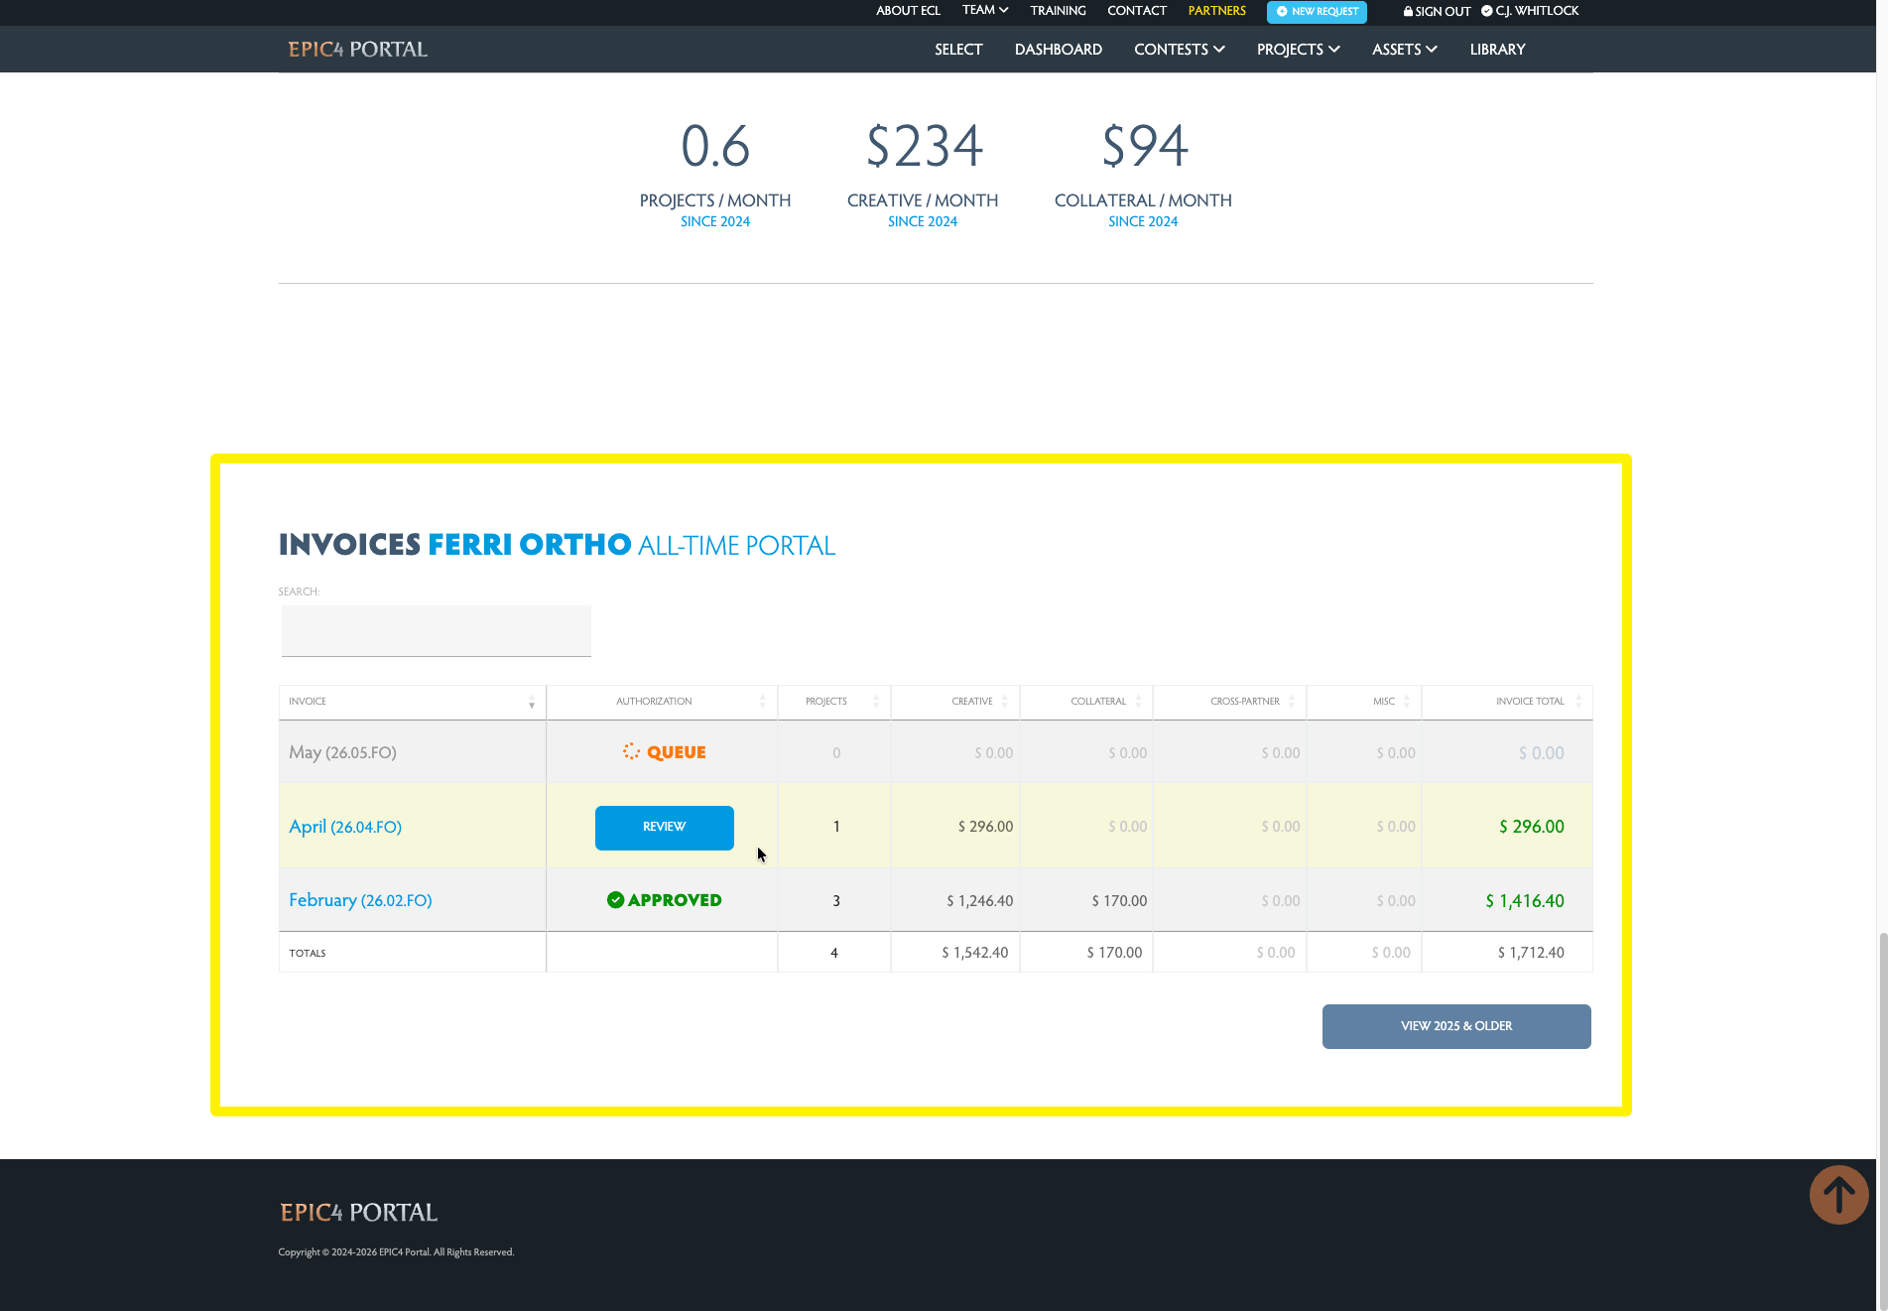The width and height of the screenshot is (1888, 1311).
Task: Expand the Assets dropdown menu
Action: pos(1405,50)
